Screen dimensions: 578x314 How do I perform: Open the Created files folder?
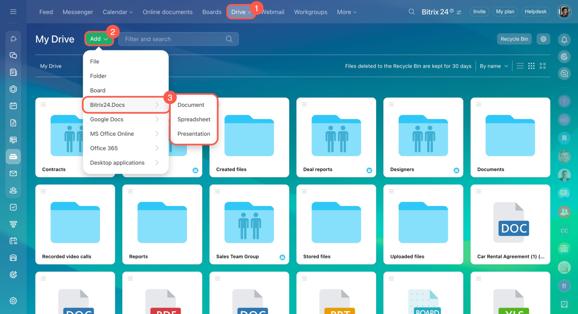click(x=249, y=137)
